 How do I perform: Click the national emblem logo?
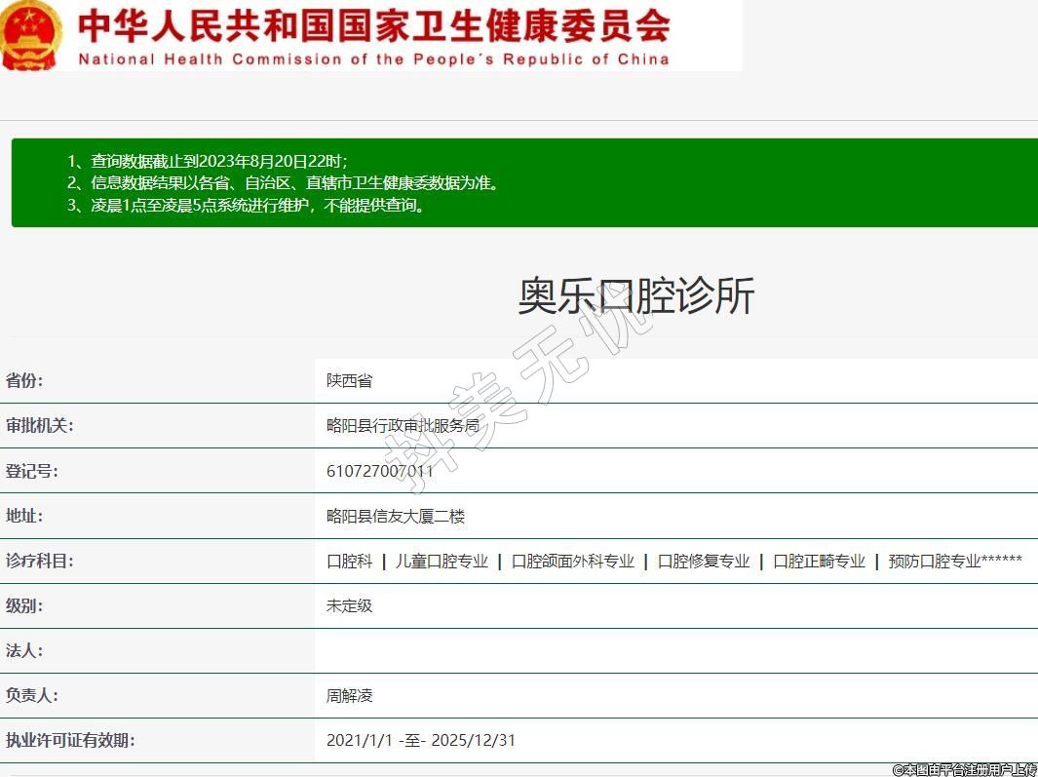point(31,35)
